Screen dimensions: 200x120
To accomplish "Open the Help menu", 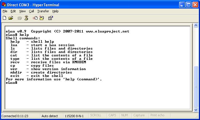I will (x=56, y=11).
